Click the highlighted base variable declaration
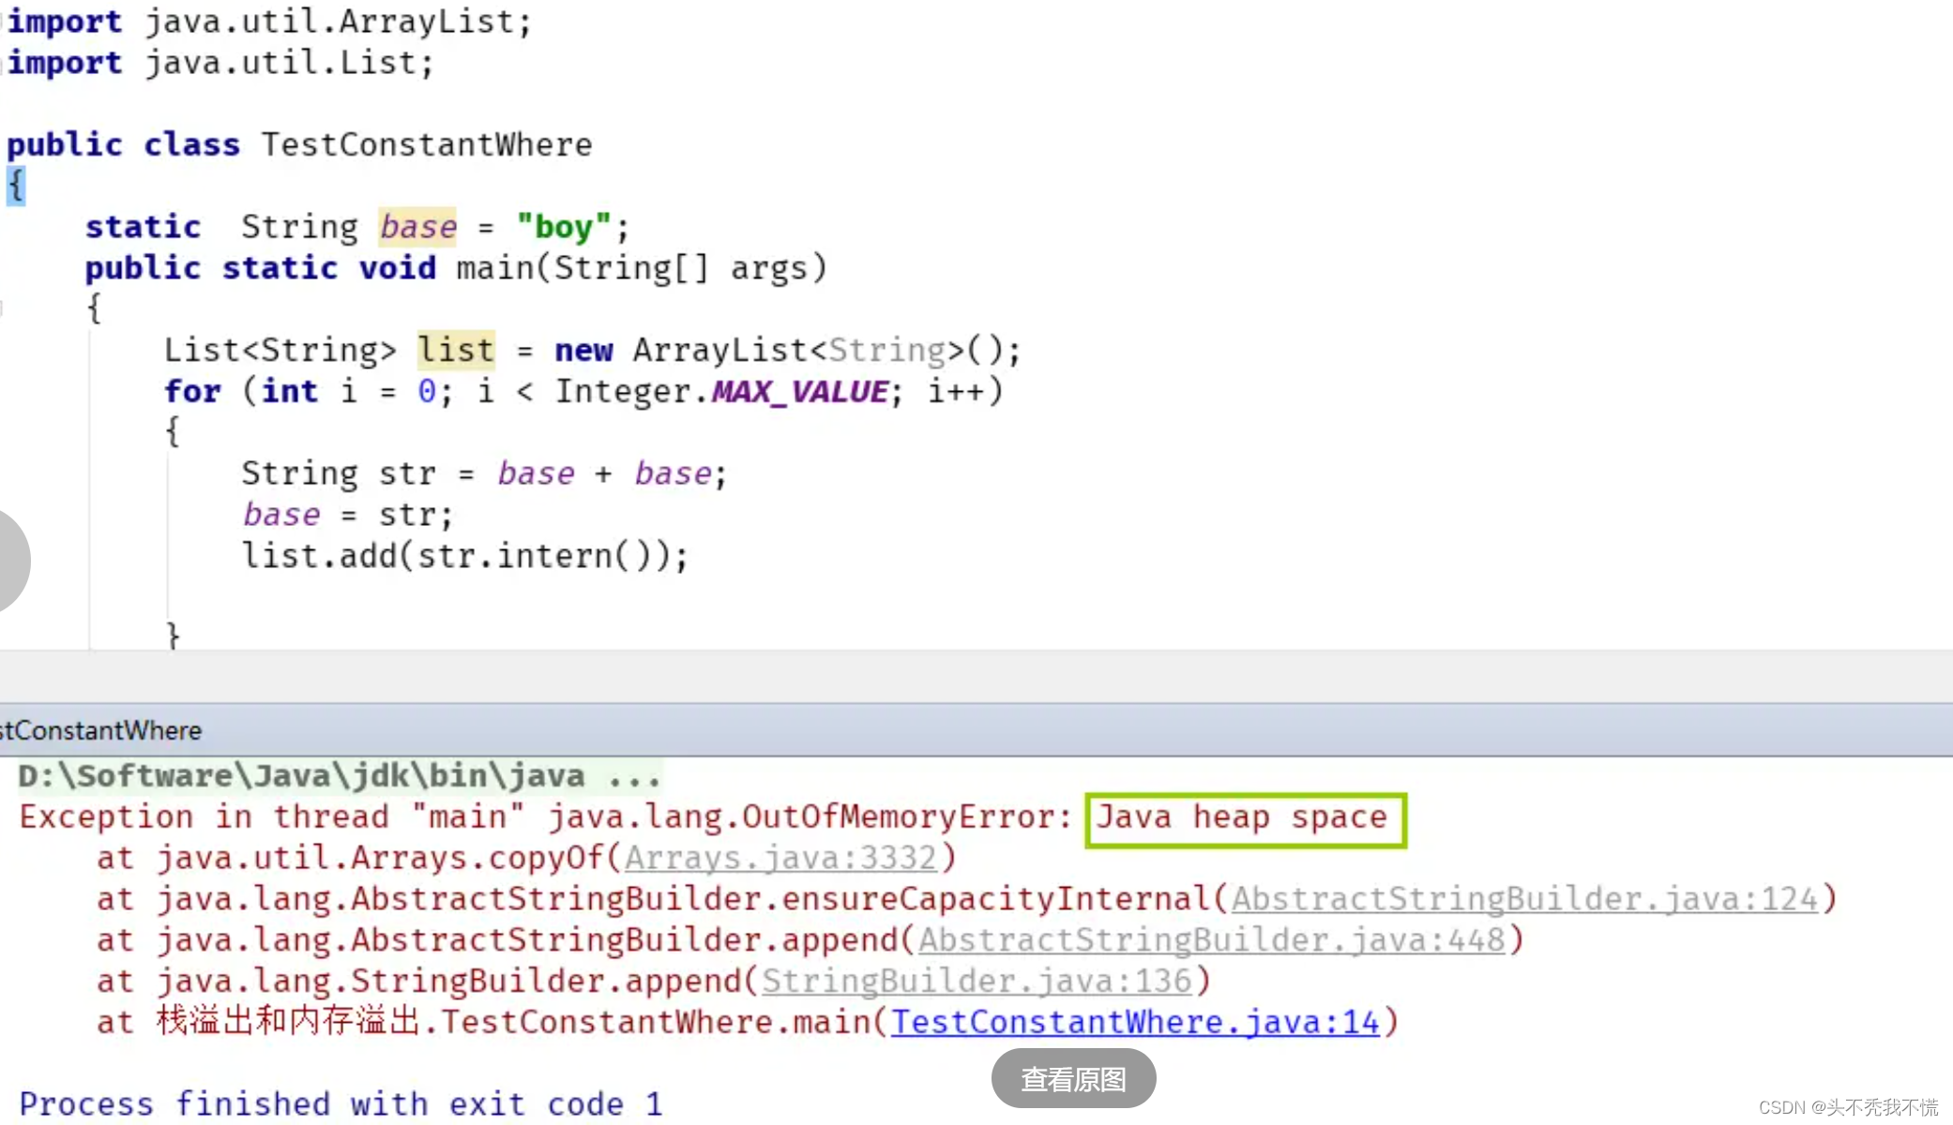The height and width of the screenshot is (1125, 1953). pyautogui.click(x=417, y=227)
